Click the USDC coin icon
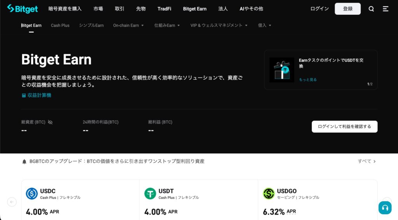Screen dimensions: 398x220 click(x=32, y=194)
